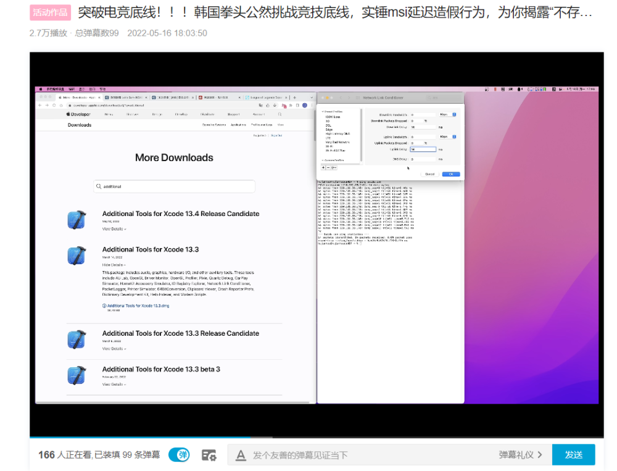Viewport: 617px width, 471px height.
Task: Expand View Details for Xcode 13.4 RC
Action: (114, 229)
